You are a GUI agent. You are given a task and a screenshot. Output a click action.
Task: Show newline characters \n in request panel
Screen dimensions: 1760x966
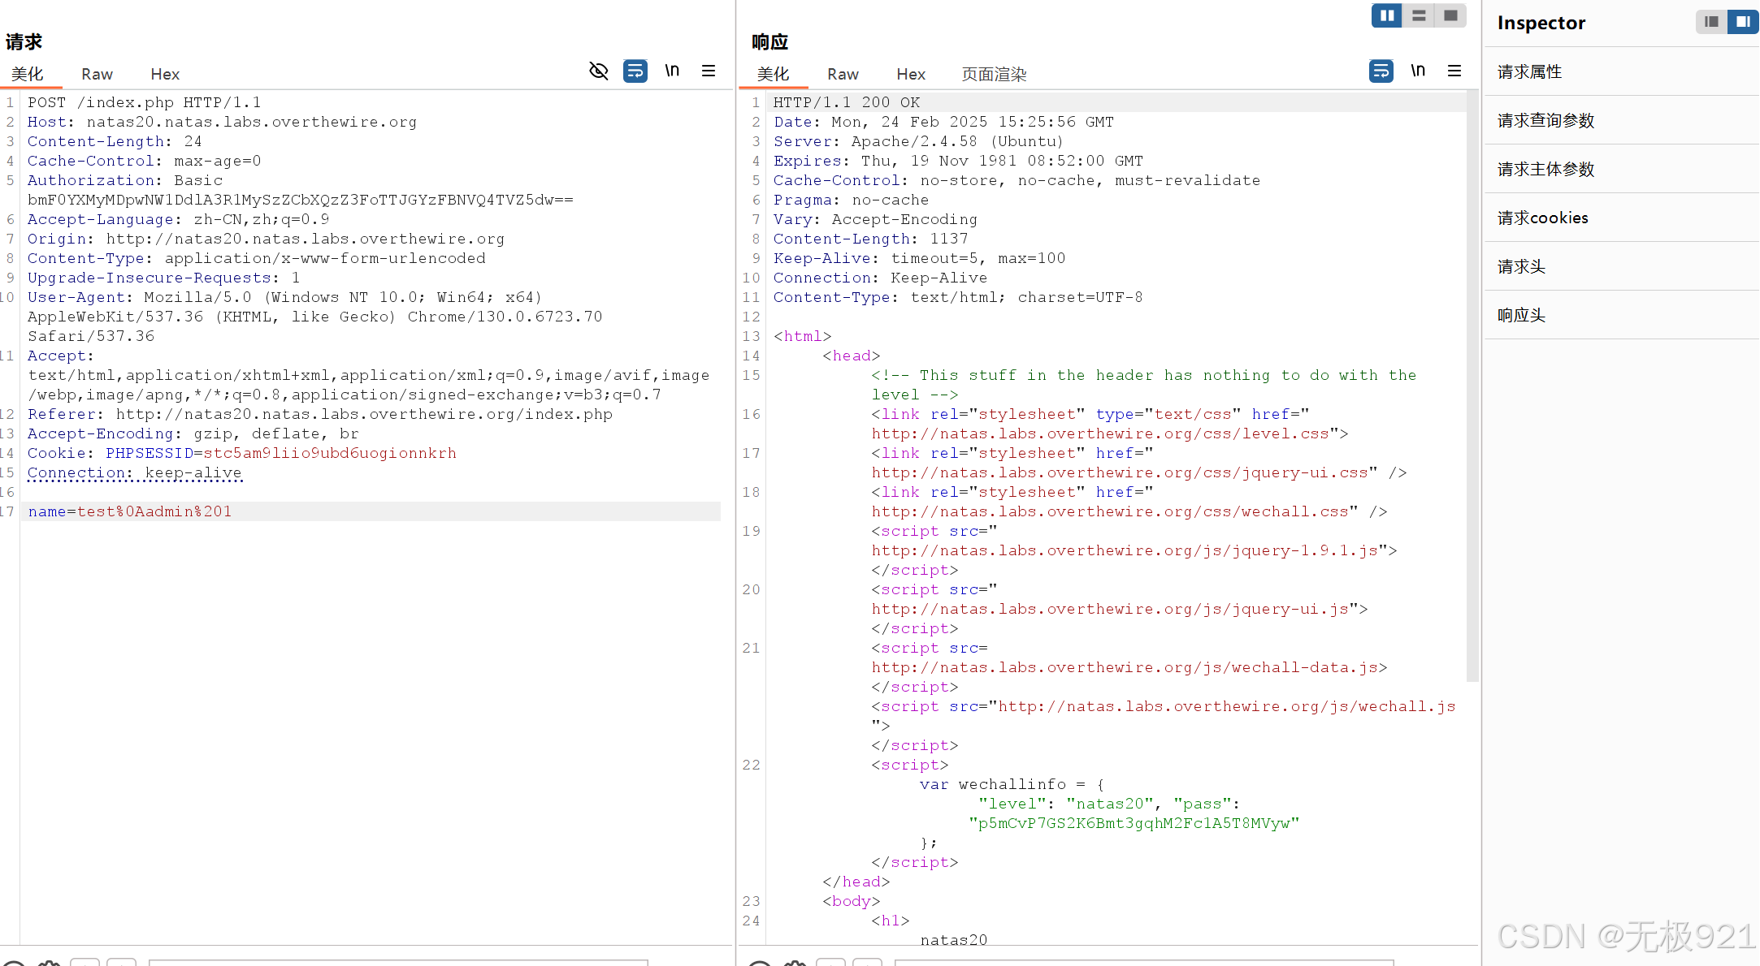click(672, 71)
